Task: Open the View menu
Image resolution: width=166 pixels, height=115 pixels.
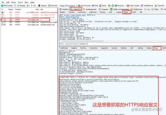Action: coord(27,2)
